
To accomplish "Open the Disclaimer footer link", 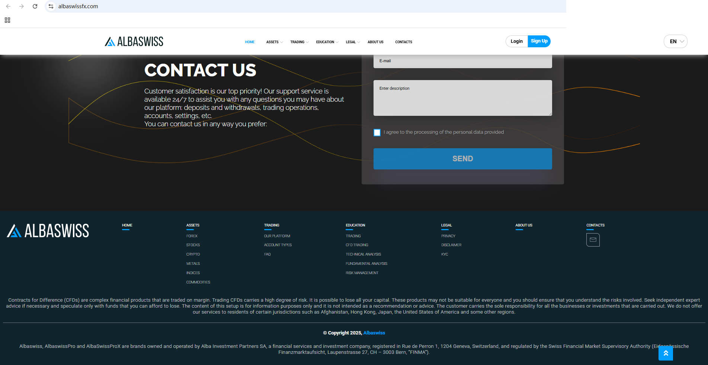I will click(451, 245).
